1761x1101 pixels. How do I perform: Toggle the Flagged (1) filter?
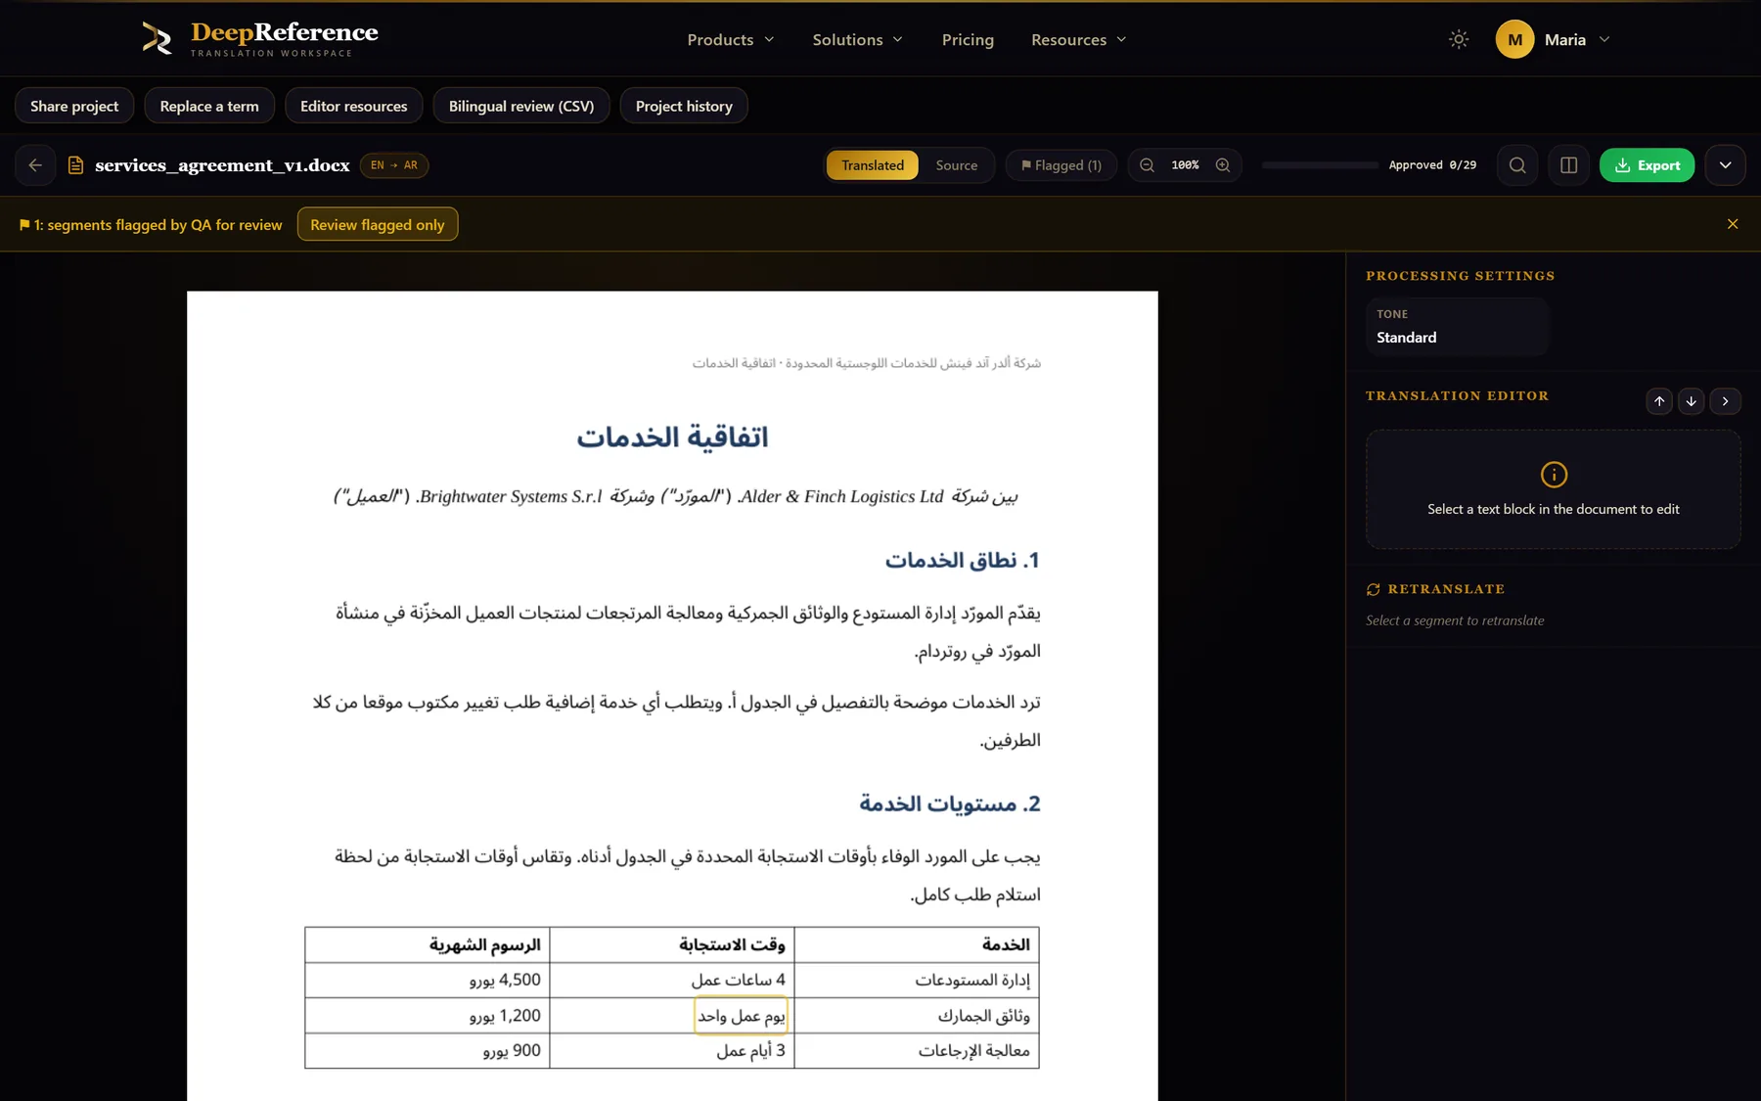(x=1061, y=165)
